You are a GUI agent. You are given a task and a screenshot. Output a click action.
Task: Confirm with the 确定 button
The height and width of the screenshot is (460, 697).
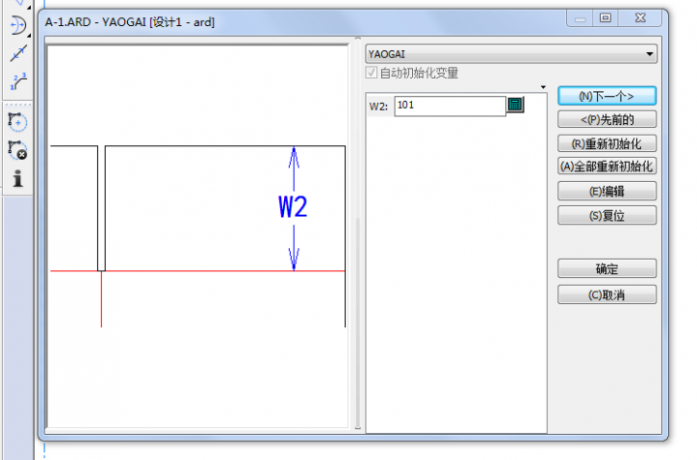tap(607, 269)
